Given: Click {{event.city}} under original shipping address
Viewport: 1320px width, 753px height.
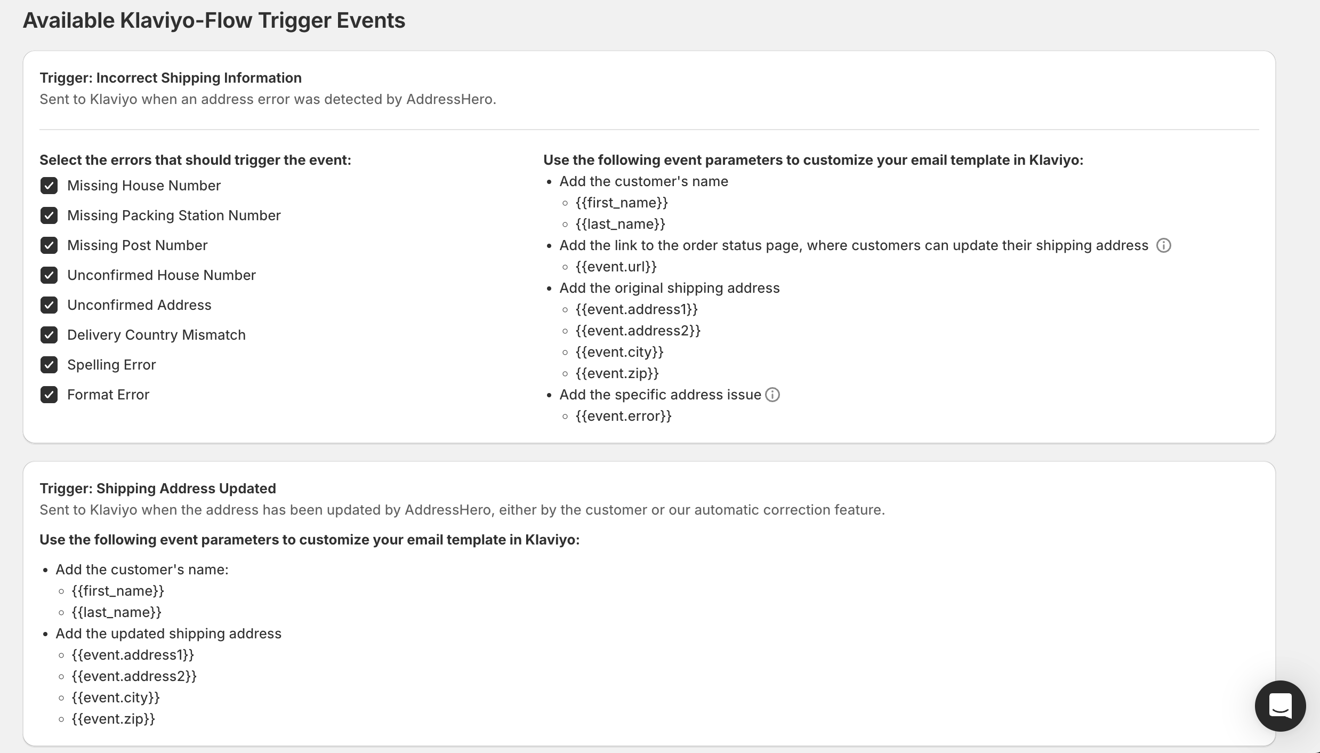Looking at the screenshot, I should click(x=619, y=352).
